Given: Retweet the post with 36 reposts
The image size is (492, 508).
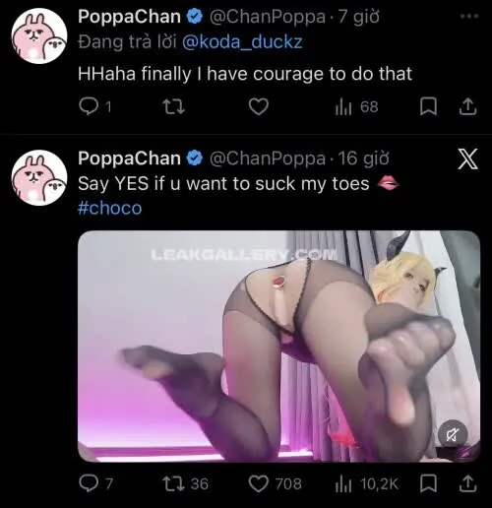Looking at the screenshot, I should click(186, 484).
